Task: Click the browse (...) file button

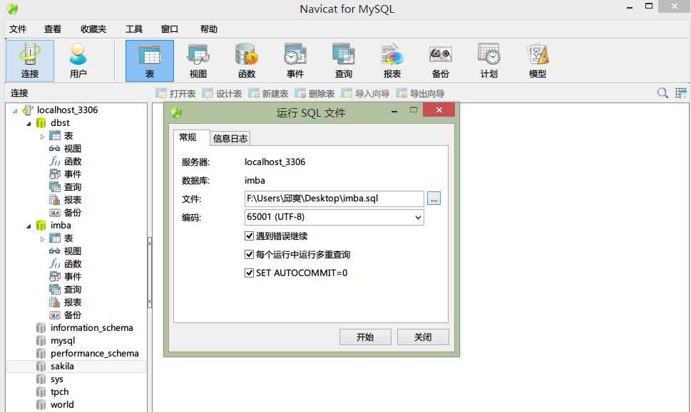Action: click(434, 199)
